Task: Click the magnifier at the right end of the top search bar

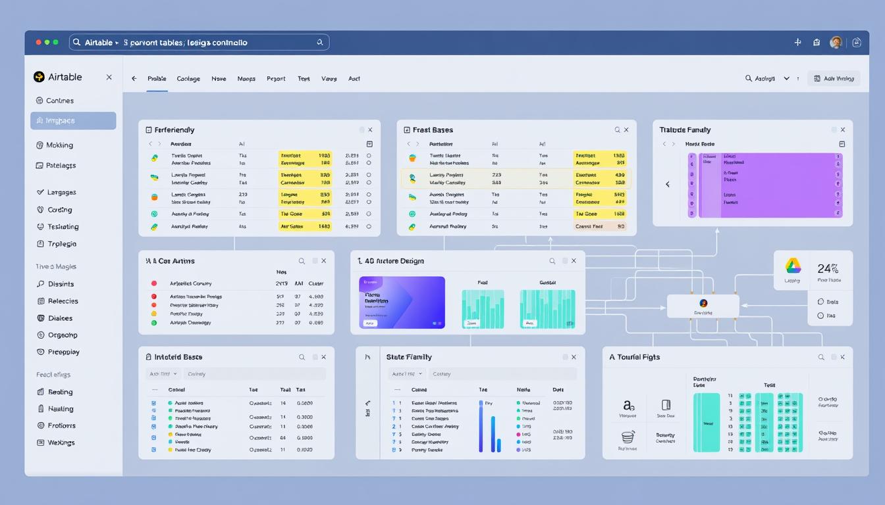Action: click(320, 42)
